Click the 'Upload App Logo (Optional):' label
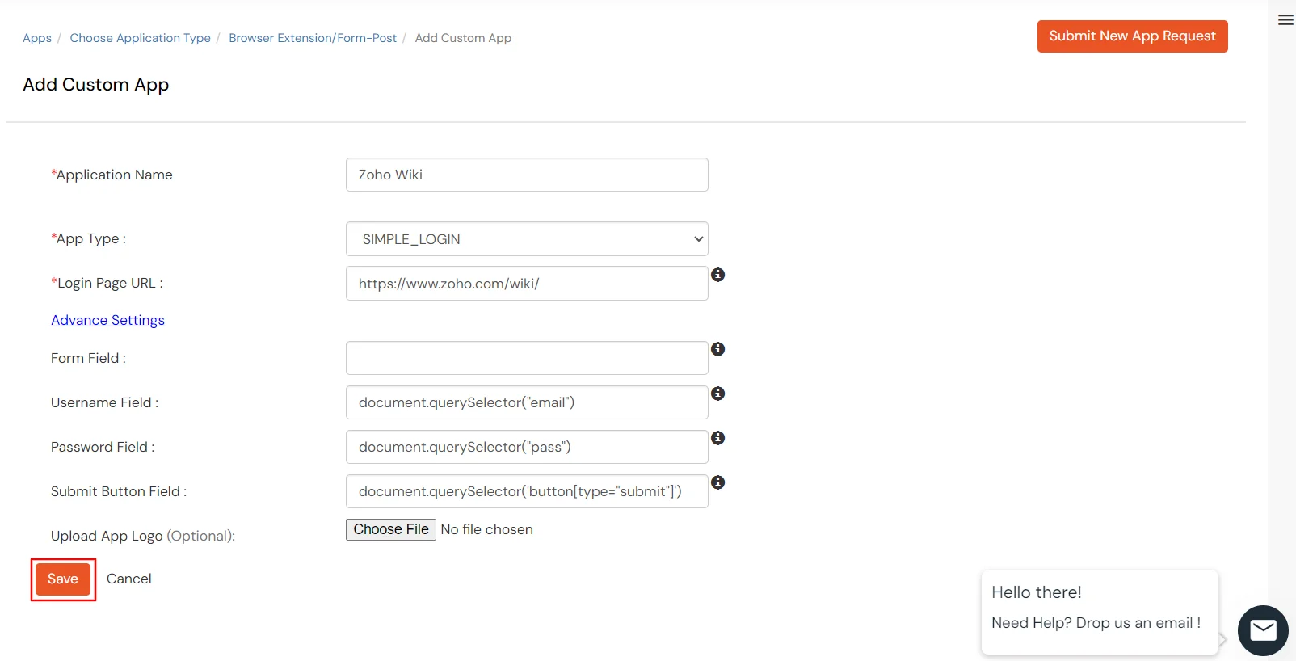The height and width of the screenshot is (661, 1296). tap(143, 536)
